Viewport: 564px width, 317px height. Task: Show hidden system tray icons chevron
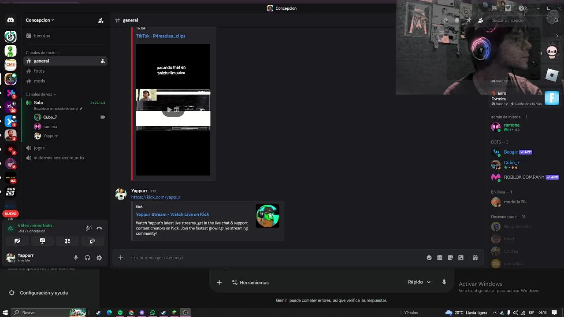[494, 313]
